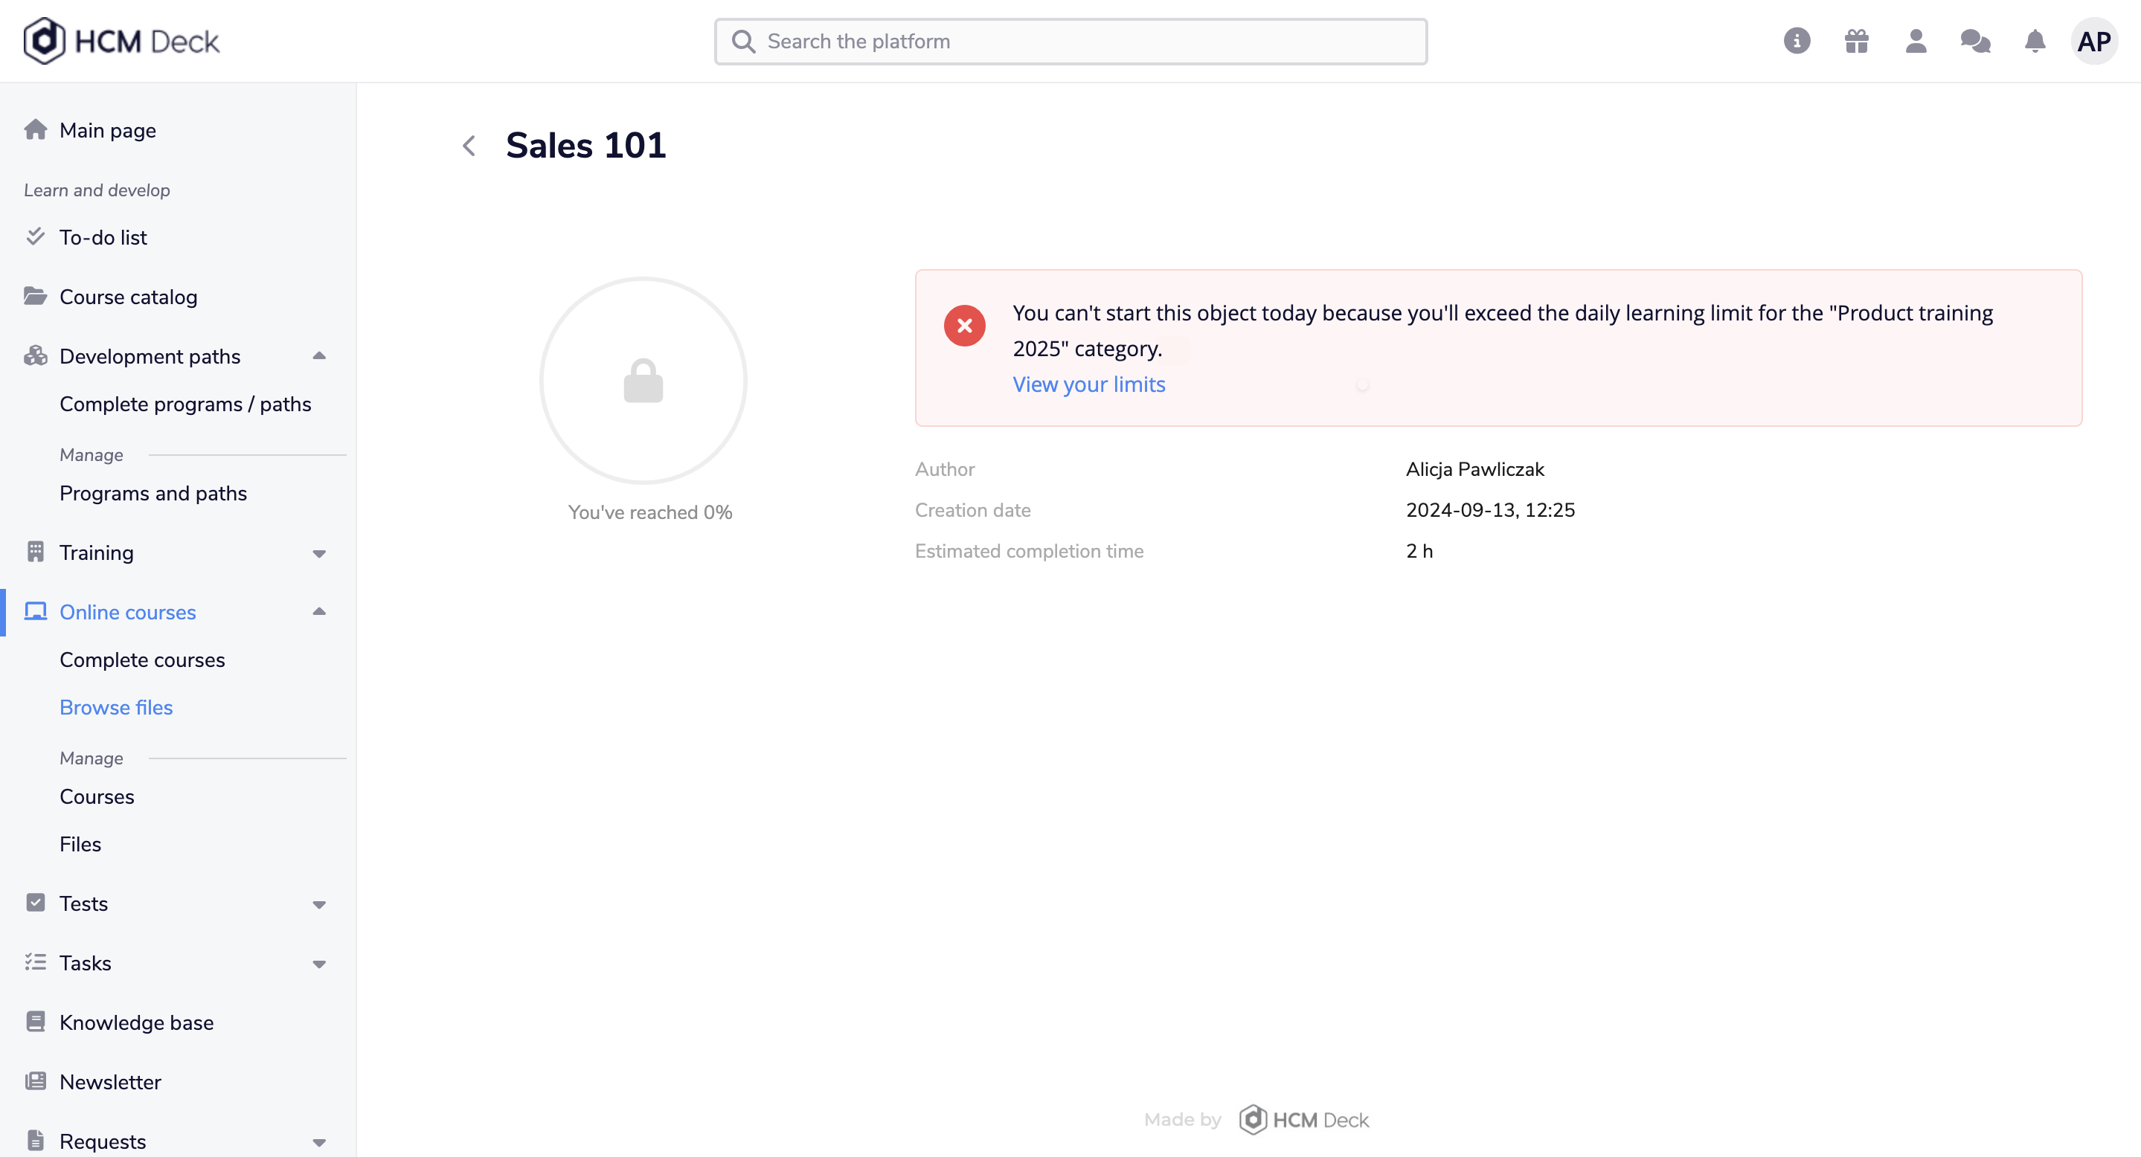Go back using arrow beside Sales 101

[x=469, y=146]
